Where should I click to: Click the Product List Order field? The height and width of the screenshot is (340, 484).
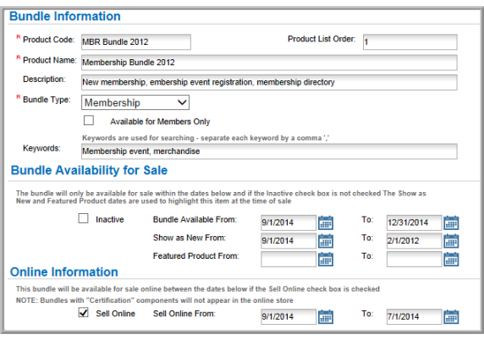click(x=410, y=42)
